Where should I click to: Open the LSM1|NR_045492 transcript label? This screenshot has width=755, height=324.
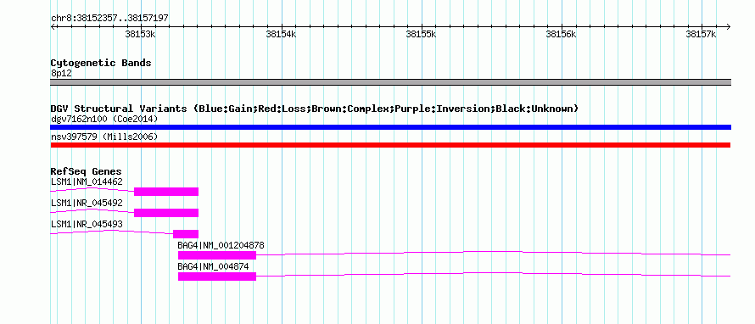click(x=87, y=204)
